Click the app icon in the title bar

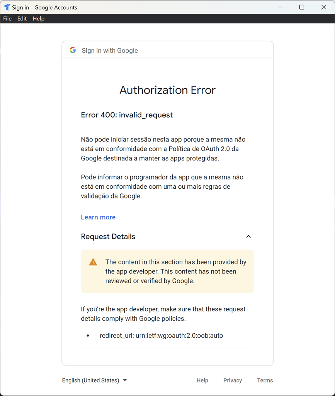pos(6,7)
